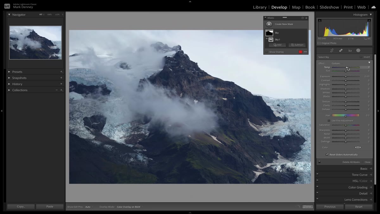The image size is (380, 214).
Task: Select the Healing tool icon
Action: tap(341, 50)
